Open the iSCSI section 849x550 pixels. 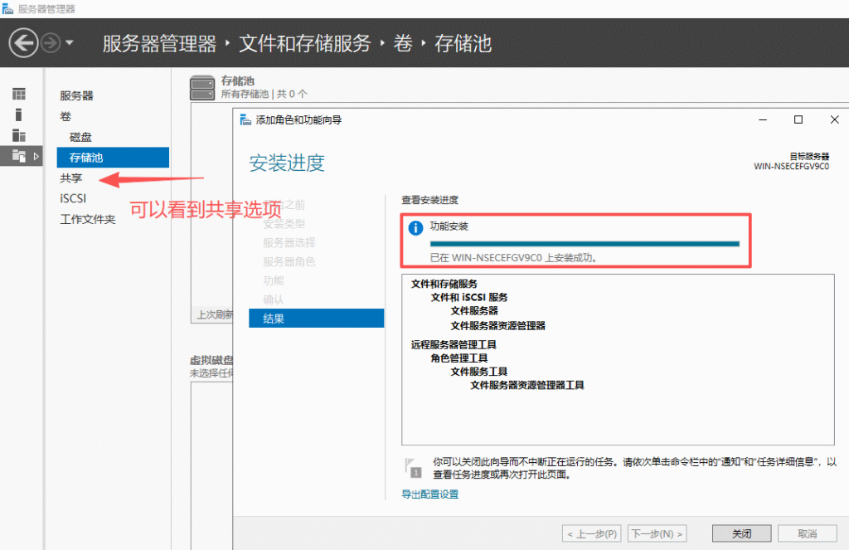[x=73, y=199]
